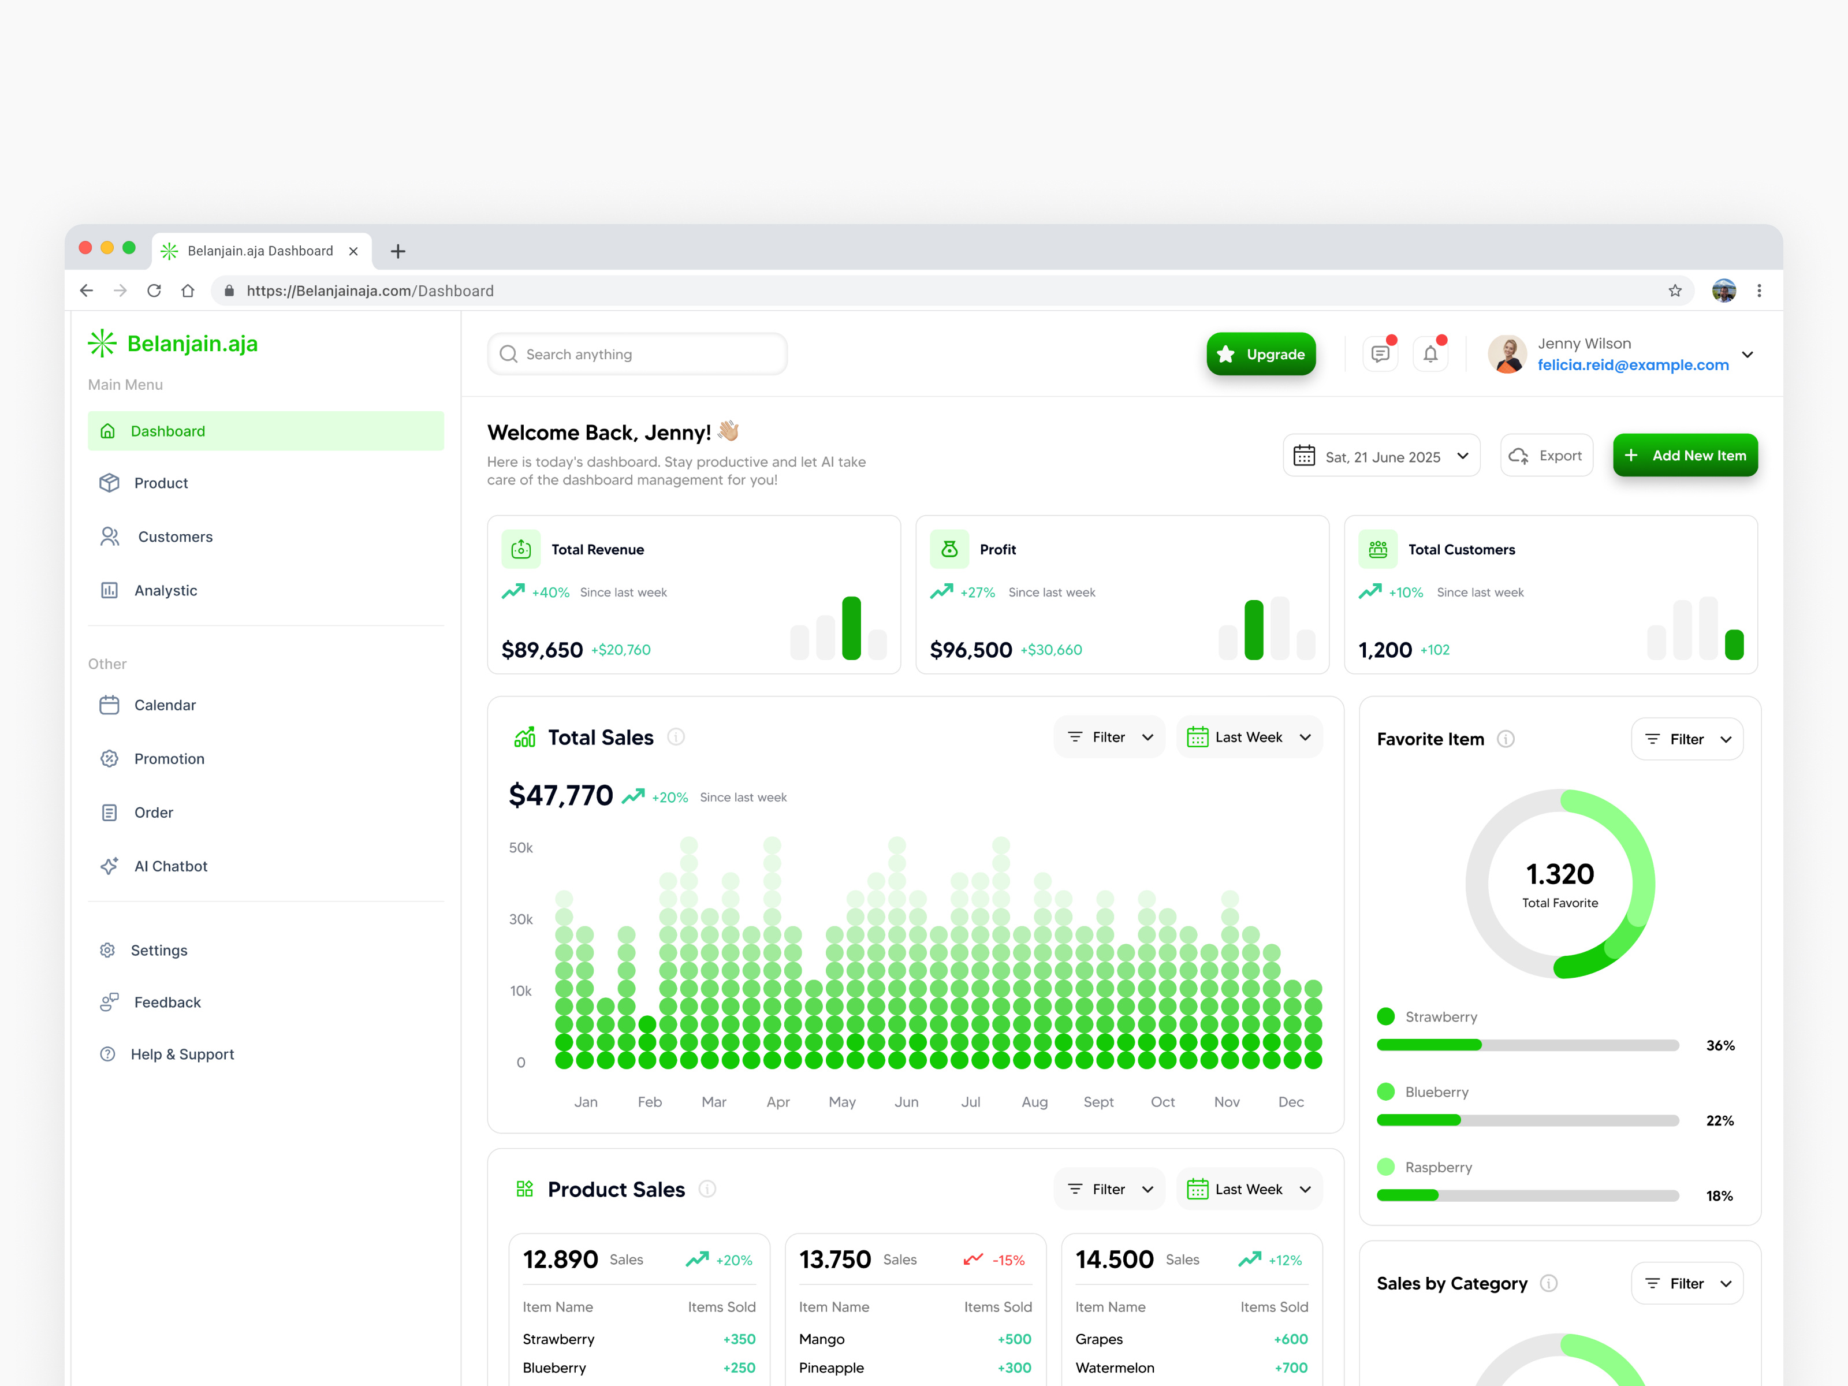
Task: Select the Promotion sidebar item
Action: (169, 759)
